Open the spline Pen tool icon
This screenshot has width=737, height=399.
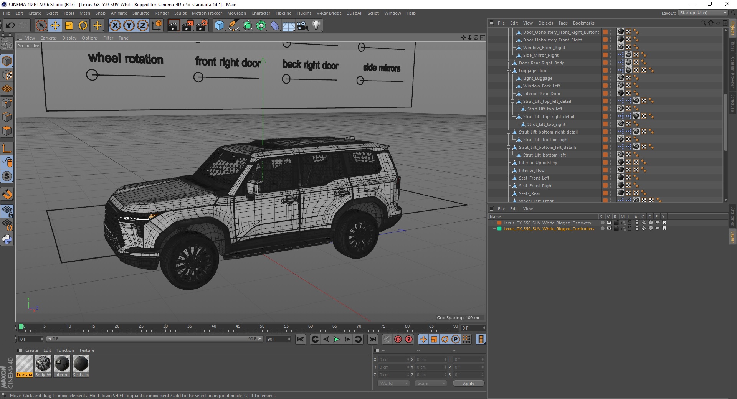click(x=233, y=26)
